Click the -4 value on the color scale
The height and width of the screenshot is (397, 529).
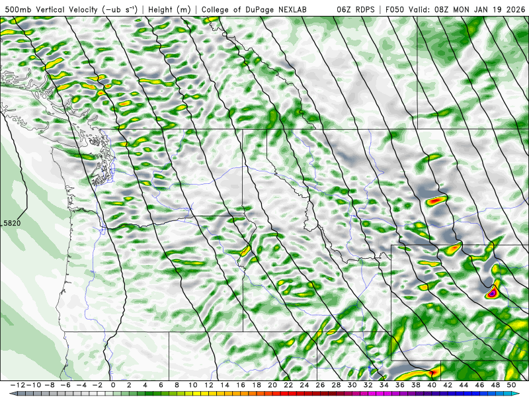(x=81, y=385)
